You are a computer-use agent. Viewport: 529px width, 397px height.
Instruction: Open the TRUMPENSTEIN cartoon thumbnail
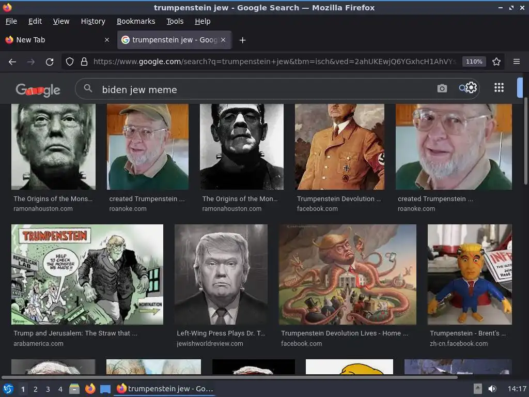coord(87,274)
